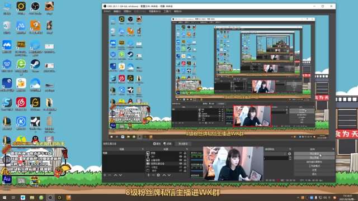Open the Tools menu in OBS

click(167, 11)
